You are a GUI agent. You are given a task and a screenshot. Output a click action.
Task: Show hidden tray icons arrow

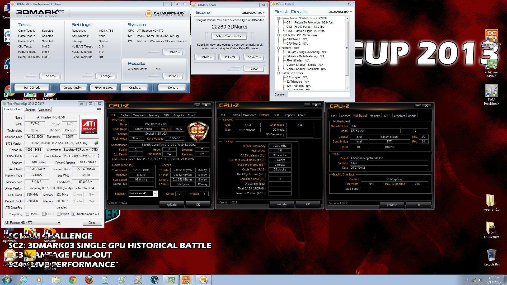point(467,280)
